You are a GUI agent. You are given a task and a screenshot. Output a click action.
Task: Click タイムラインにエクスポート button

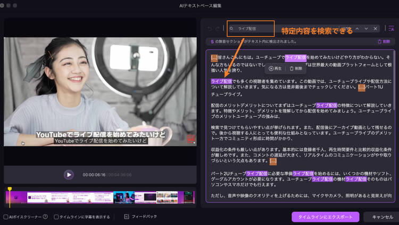326,217
